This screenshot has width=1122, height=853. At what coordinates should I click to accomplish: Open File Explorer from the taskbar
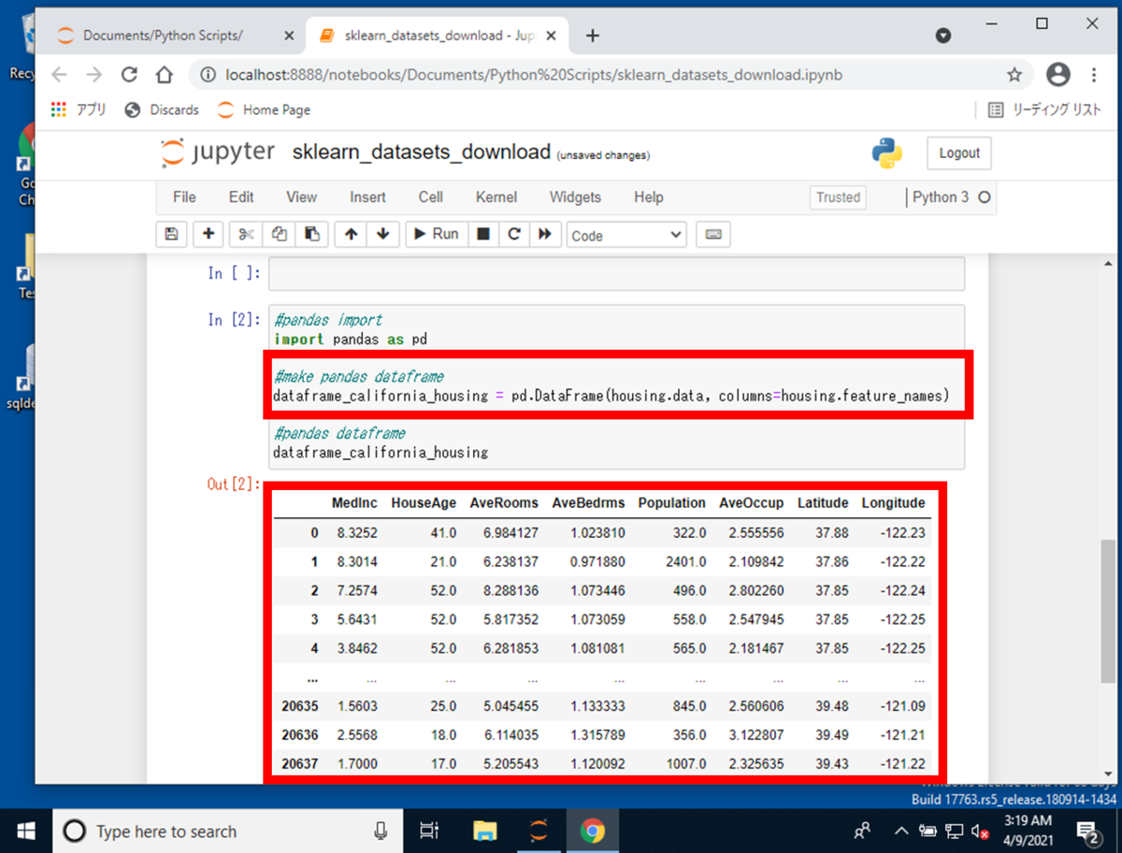pyautogui.click(x=484, y=831)
